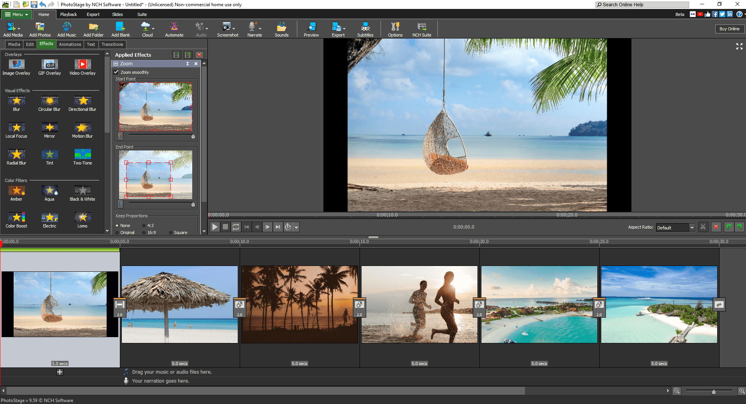746x404 pixels.
Task: Open the Screenshot dropdown arrow
Action: (234, 28)
